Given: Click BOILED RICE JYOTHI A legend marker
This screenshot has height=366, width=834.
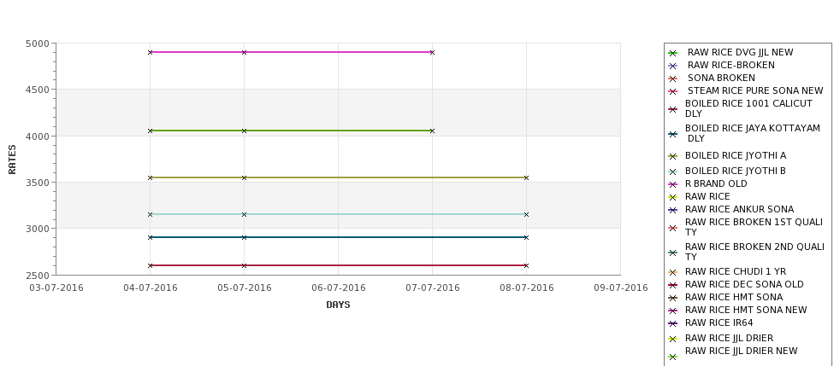Looking at the screenshot, I should pyautogui.click(x=673, y=156).
